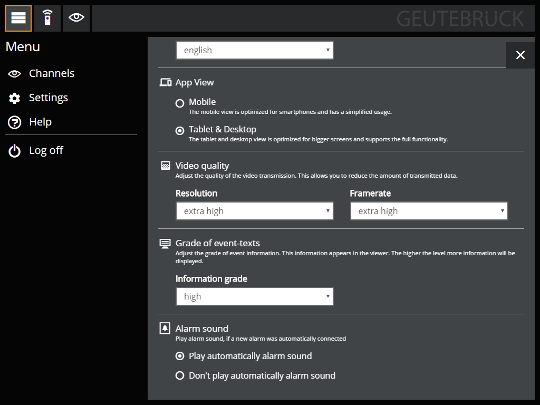Screen dimensions: 540x405
Task: Select the Mobile app view radio button
Action: click(180, 103)
